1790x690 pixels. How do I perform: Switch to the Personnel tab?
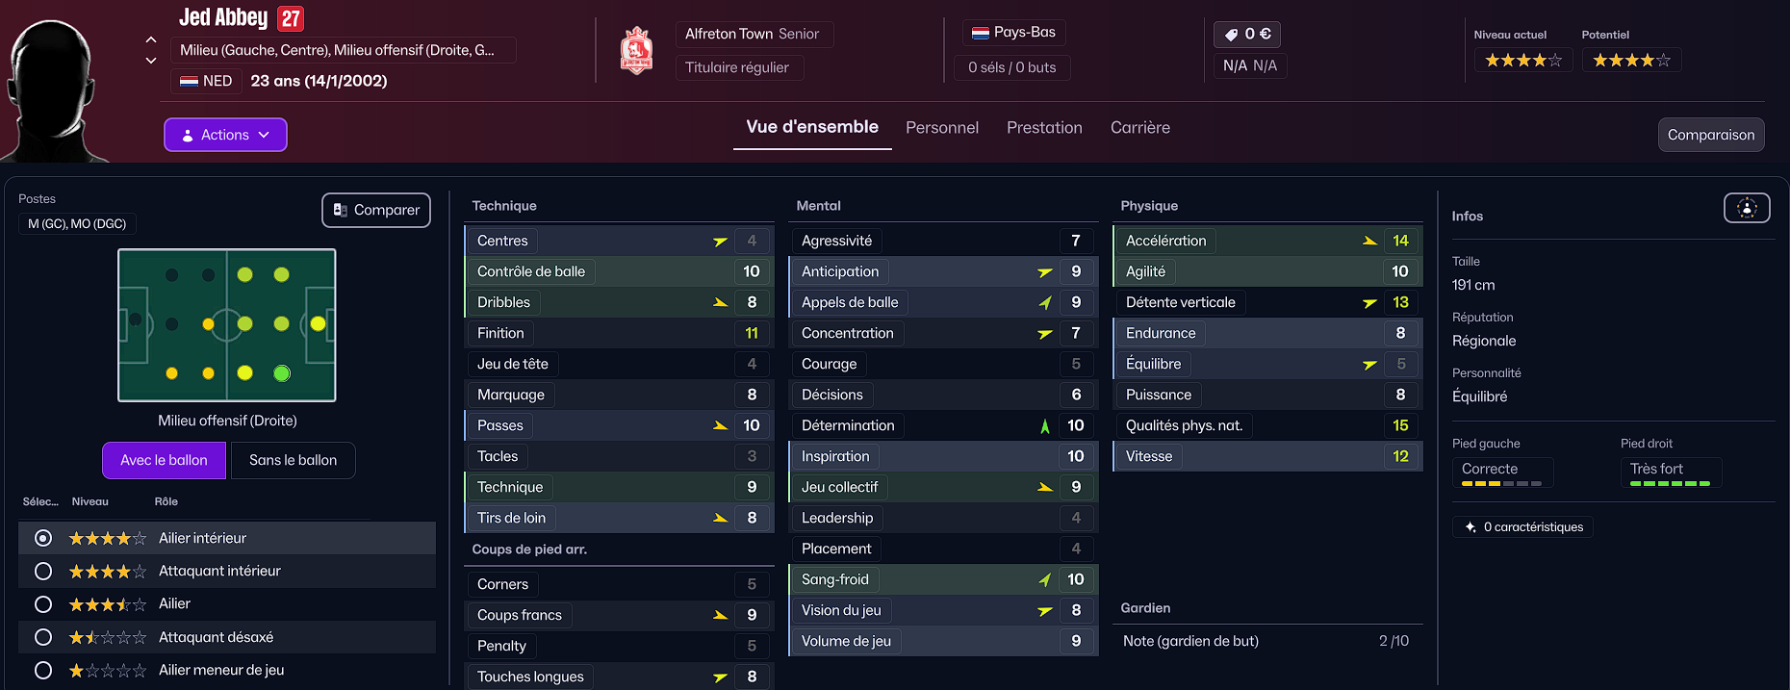pyautogui.click(x=941, y=128)
